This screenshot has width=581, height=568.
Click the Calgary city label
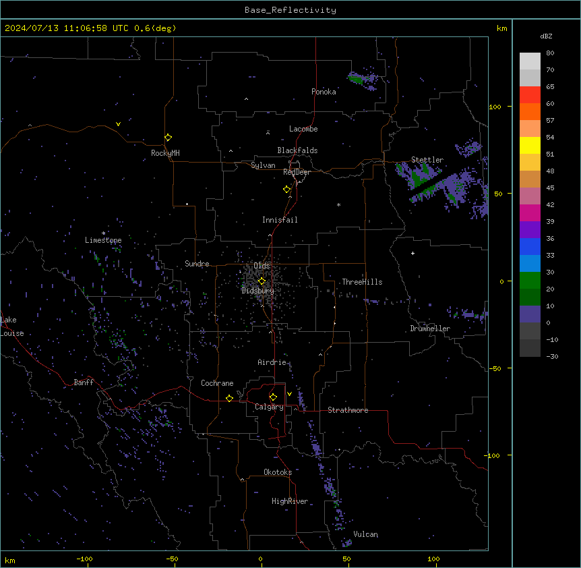point(269,407)
